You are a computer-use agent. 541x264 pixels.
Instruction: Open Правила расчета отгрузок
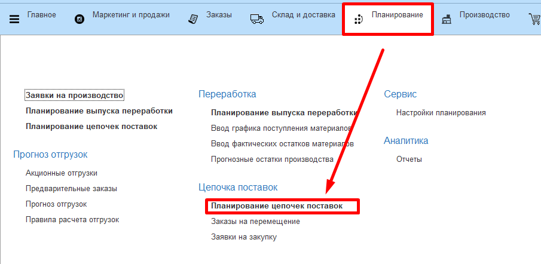click(72, 220)
